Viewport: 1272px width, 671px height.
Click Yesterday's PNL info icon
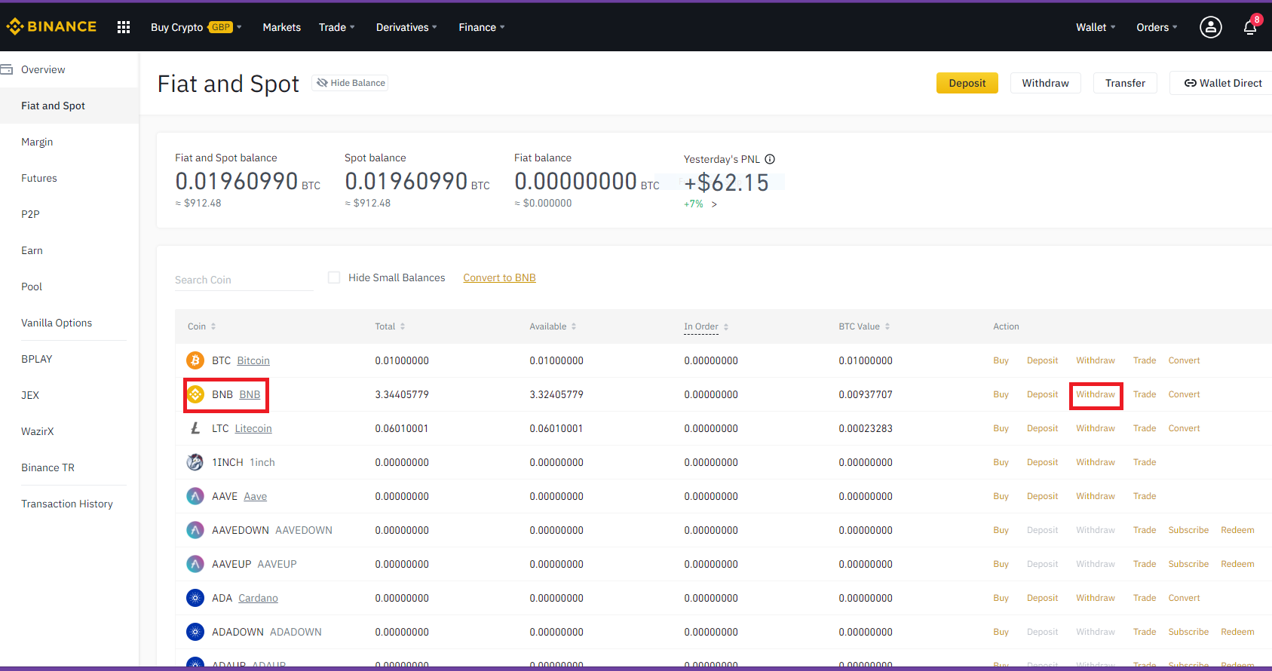click(x=770, y=159)
